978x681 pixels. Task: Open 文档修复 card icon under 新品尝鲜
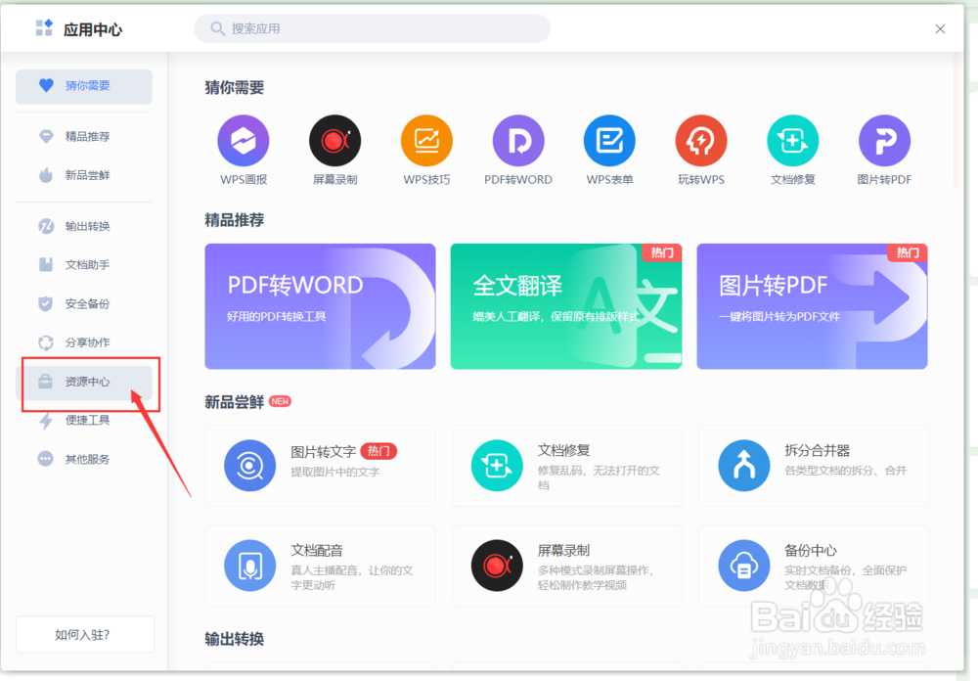pos(497,466)
